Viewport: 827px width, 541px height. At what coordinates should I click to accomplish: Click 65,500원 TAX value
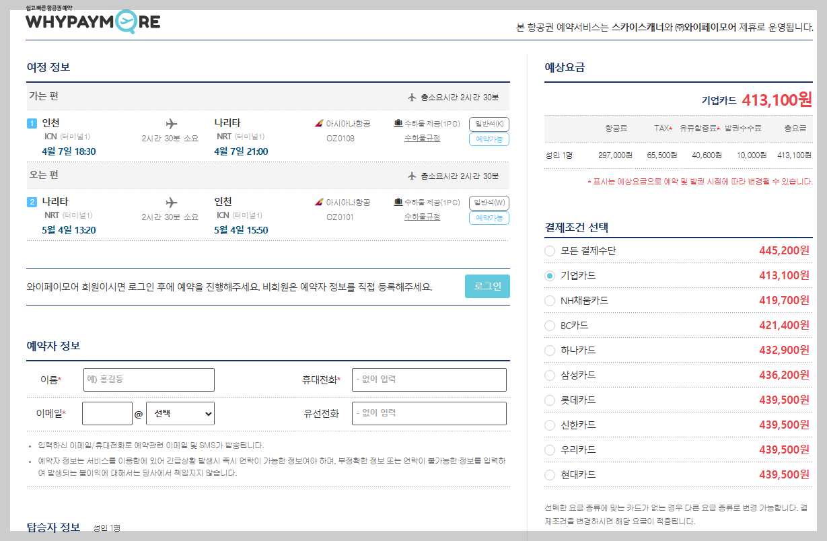662,155
